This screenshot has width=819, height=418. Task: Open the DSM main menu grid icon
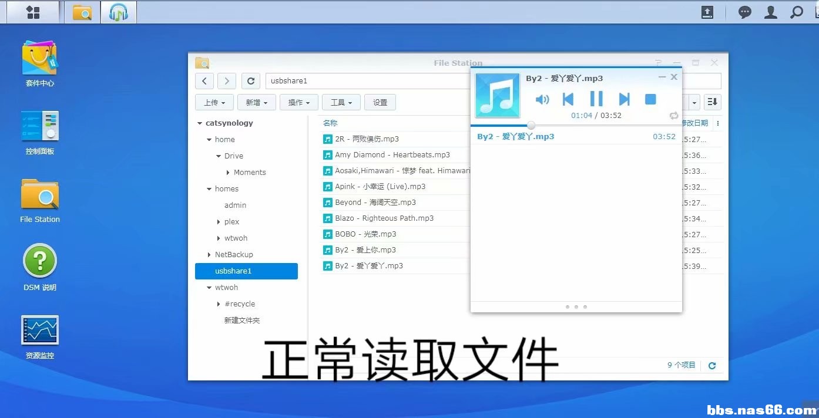[33, 12]
